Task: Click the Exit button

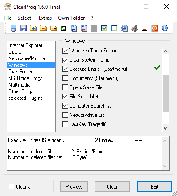Action: pos(154,187)
